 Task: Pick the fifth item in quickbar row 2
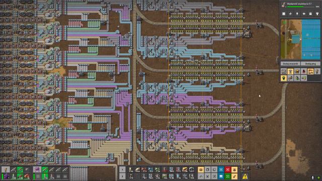[157, 176]
